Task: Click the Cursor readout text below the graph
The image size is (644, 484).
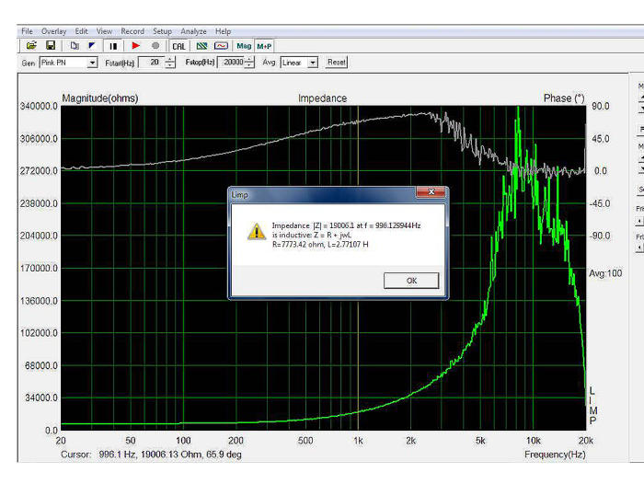Action: 151,455
